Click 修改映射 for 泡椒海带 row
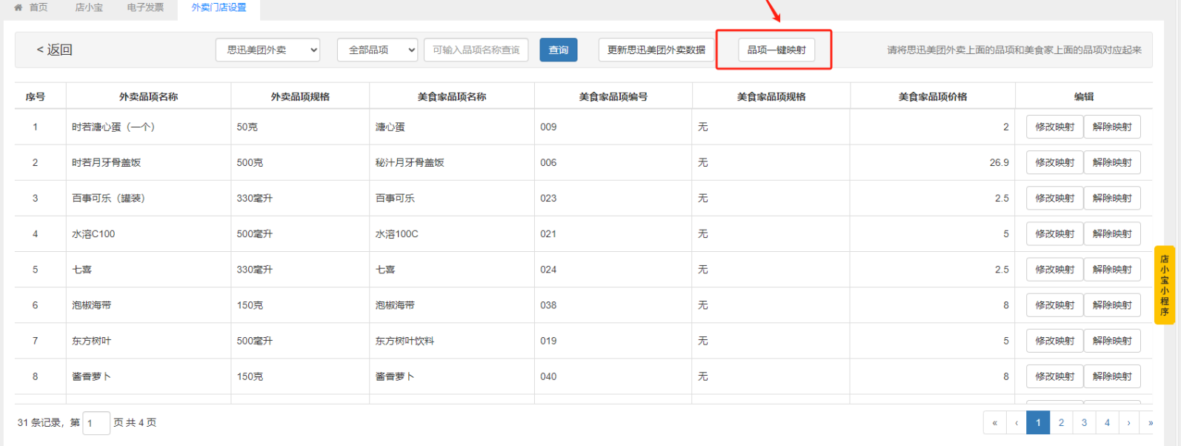The image size is (1181, 446). point(1054,304)
